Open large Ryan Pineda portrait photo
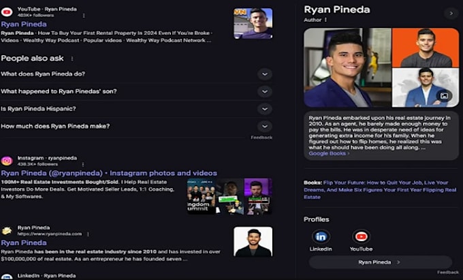Viewport: 463px width, 280px height. (x=347, y=67)
